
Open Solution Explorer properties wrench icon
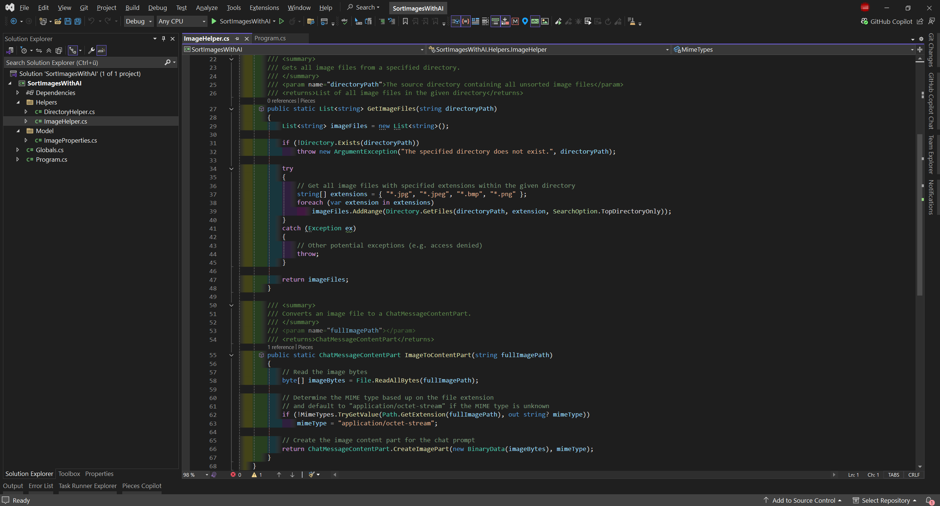point(91,50)
